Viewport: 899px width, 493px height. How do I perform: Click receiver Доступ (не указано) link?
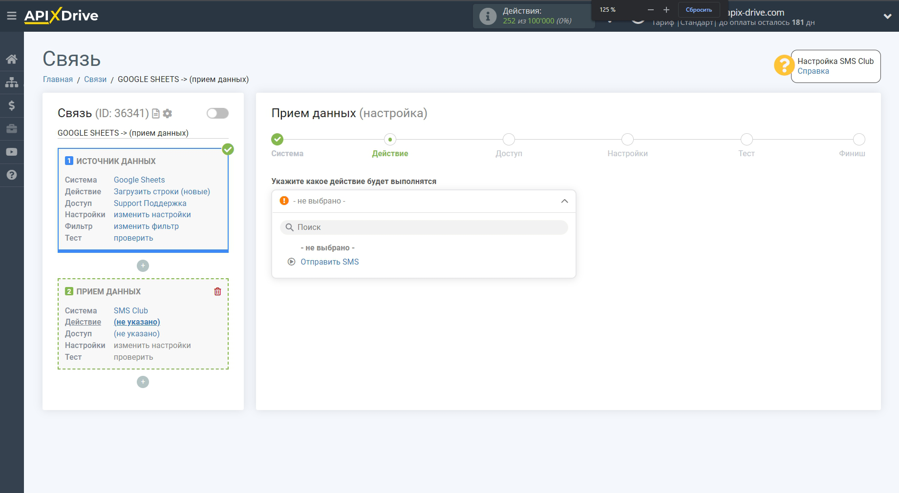(x=137, y=334)
